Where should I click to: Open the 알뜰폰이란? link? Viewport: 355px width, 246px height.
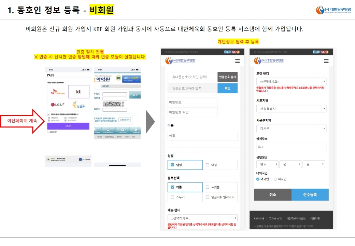[52, 132]
